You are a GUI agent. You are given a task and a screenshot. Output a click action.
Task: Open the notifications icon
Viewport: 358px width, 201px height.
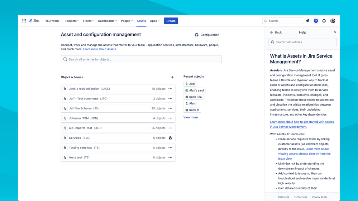[308, 21]
